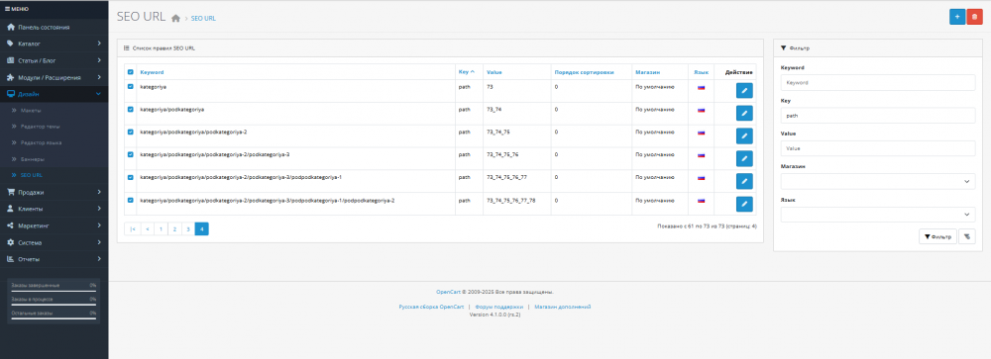Click current pagination page 4
This screenshot has height=359, width=991.
coord(201,229)
